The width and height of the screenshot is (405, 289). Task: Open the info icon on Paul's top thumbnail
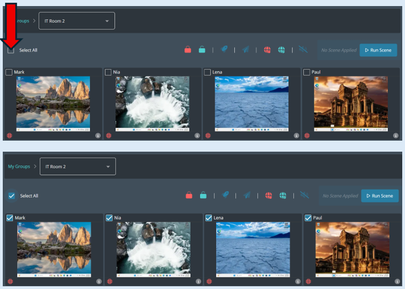pyautogui.click(x=396, y=135)
